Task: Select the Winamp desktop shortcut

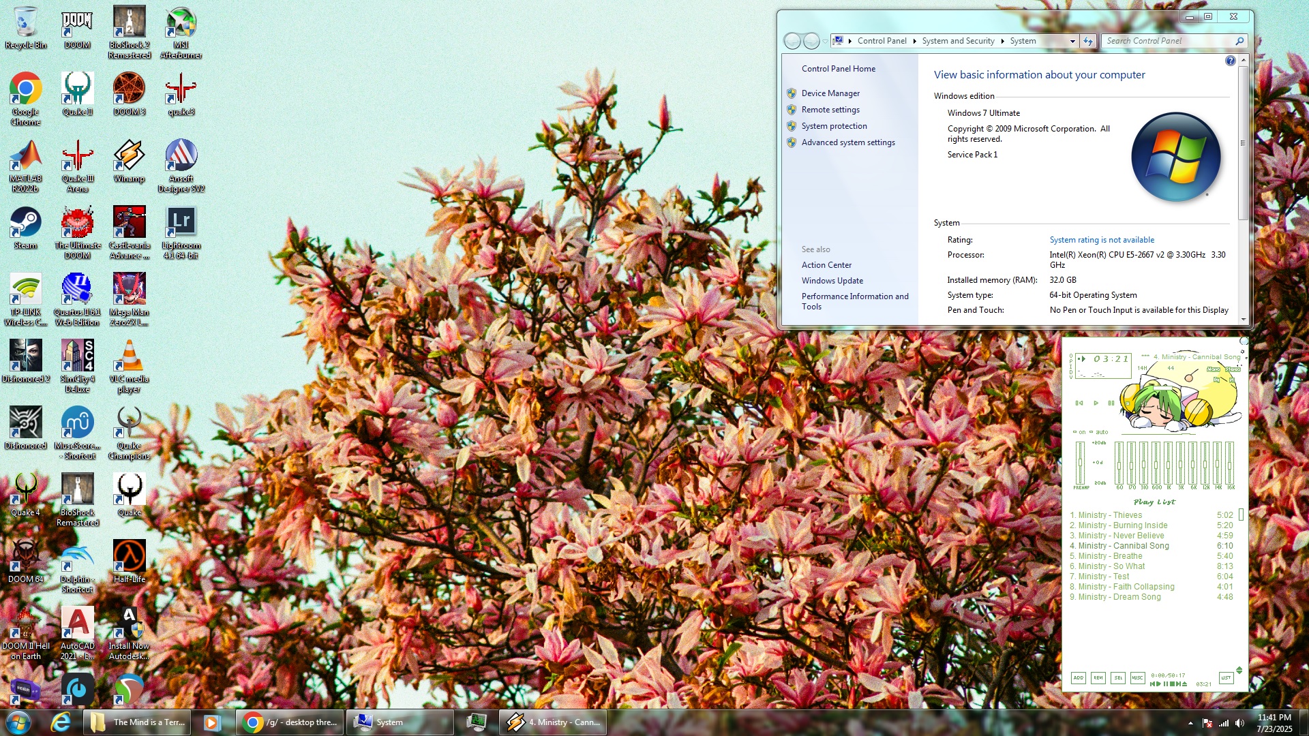Action: (x=129, y=161)
